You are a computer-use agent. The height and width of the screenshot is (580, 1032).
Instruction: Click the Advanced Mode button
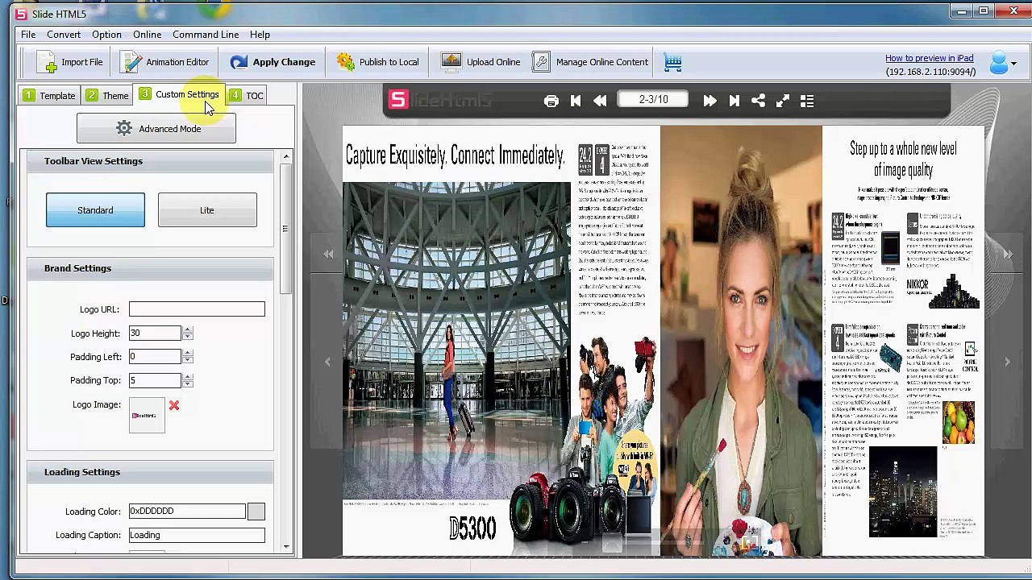click(x=156, y=129)
